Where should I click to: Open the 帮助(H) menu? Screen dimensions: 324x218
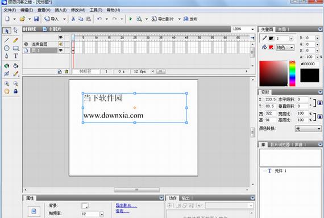[x=113, y=10]
